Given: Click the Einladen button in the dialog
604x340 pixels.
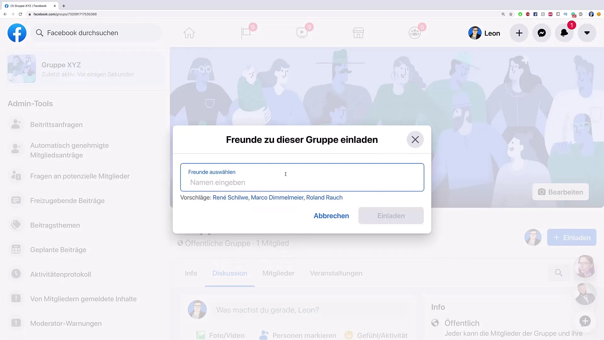Looking at the screenshot, I should point(391,216).
